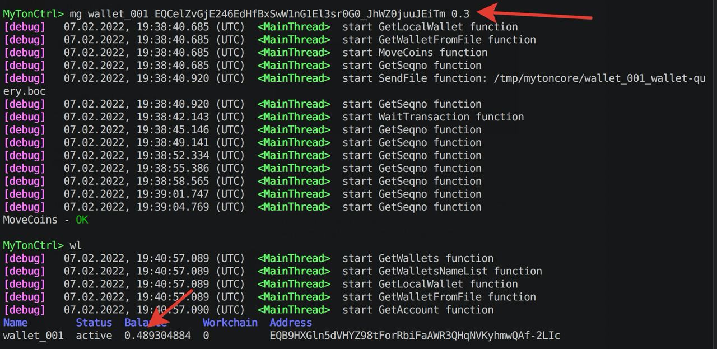The width and height of the screenshot is (717, 349).
Task: Click the start GetAccount function log entry
Action: pyautogui.click(x=418, y=310)
